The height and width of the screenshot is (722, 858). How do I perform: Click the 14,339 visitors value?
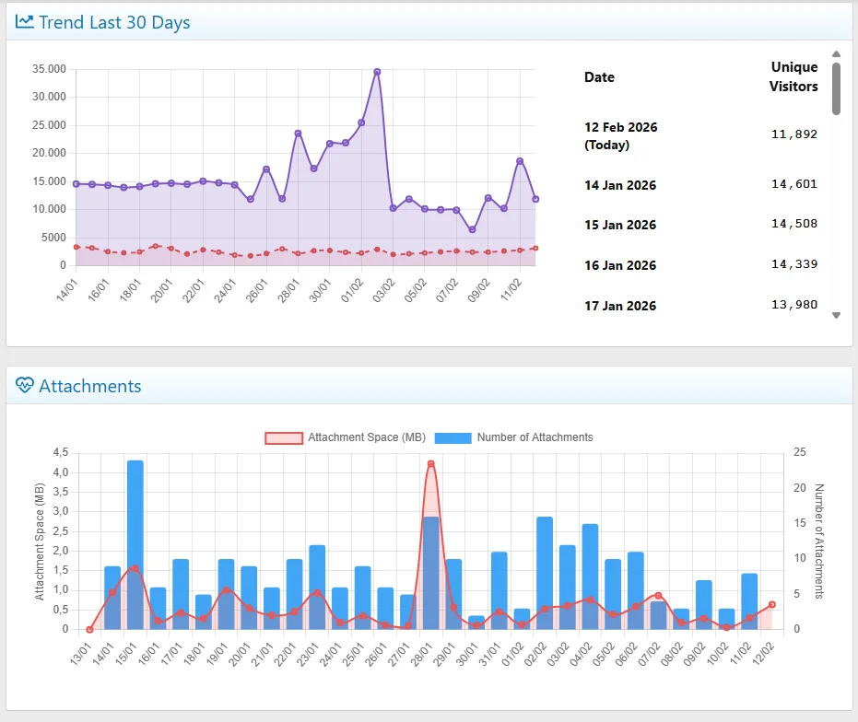click(x=793, y=264)
